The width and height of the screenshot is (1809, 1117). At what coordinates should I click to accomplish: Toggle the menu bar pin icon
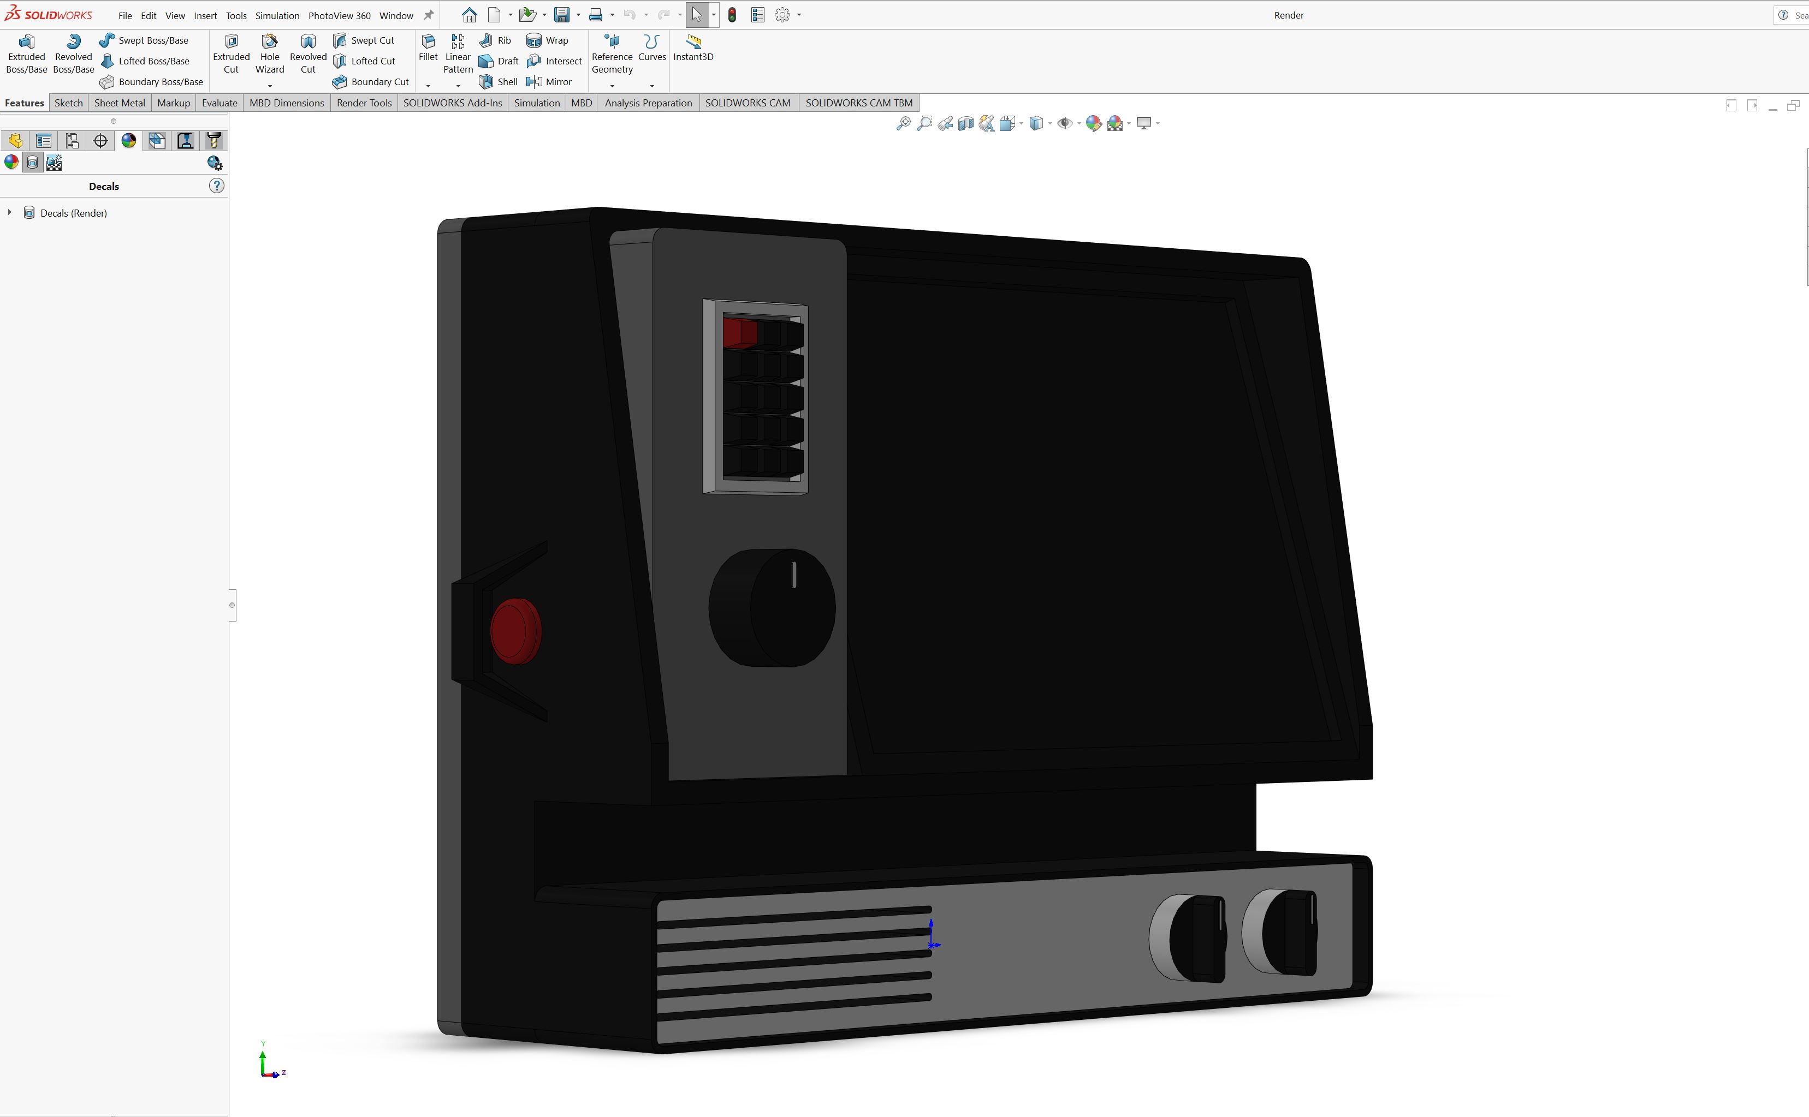pyautogui.click(x=428, y=15)
